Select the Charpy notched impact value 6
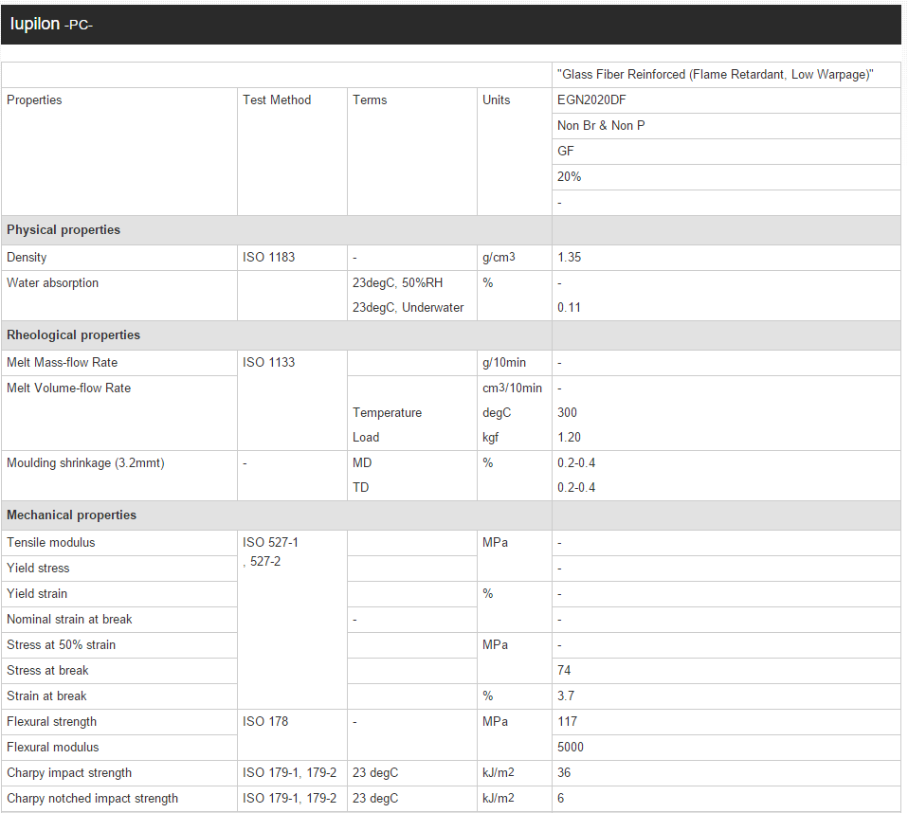The height and width of the screenshot is (813, 908). pos(560,798)
